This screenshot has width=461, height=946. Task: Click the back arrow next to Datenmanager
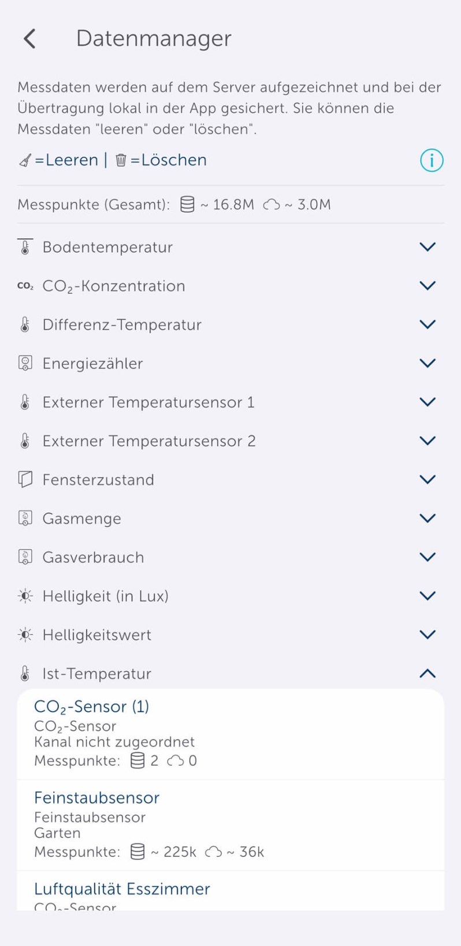click(29, 38)
